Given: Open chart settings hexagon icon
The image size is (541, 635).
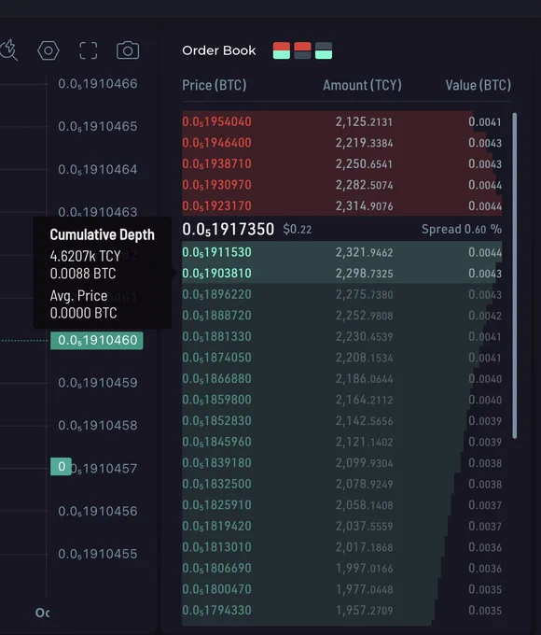Looking at the screenshot, I should [x=49, y=50].
